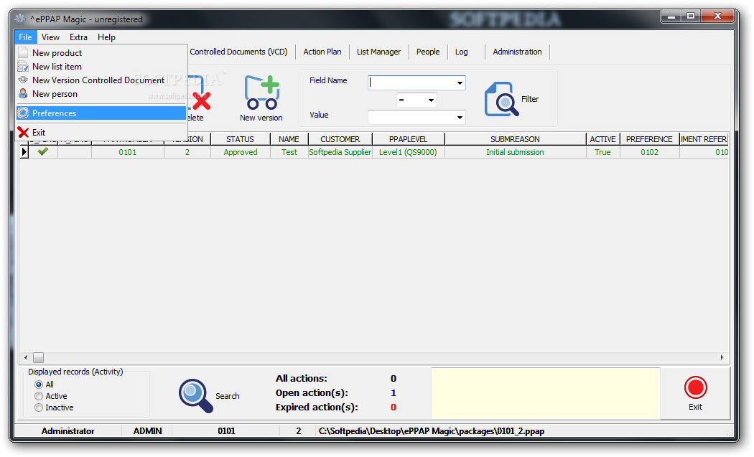This screenshot has width=754, height=457.
Task: Switch to the Administration tab
Action: (517, 52)
